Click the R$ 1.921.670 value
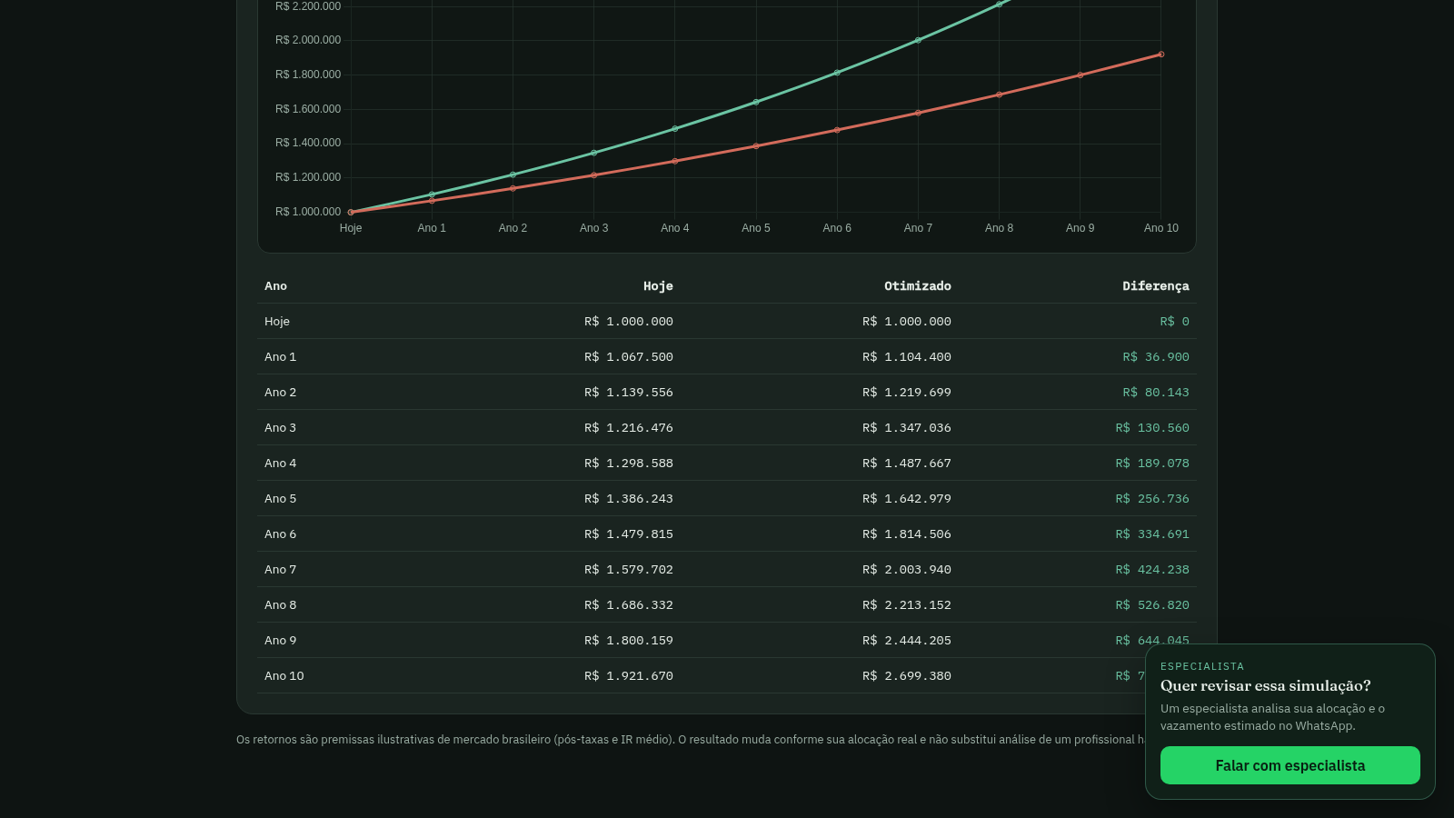 click(x=629, y=675)
